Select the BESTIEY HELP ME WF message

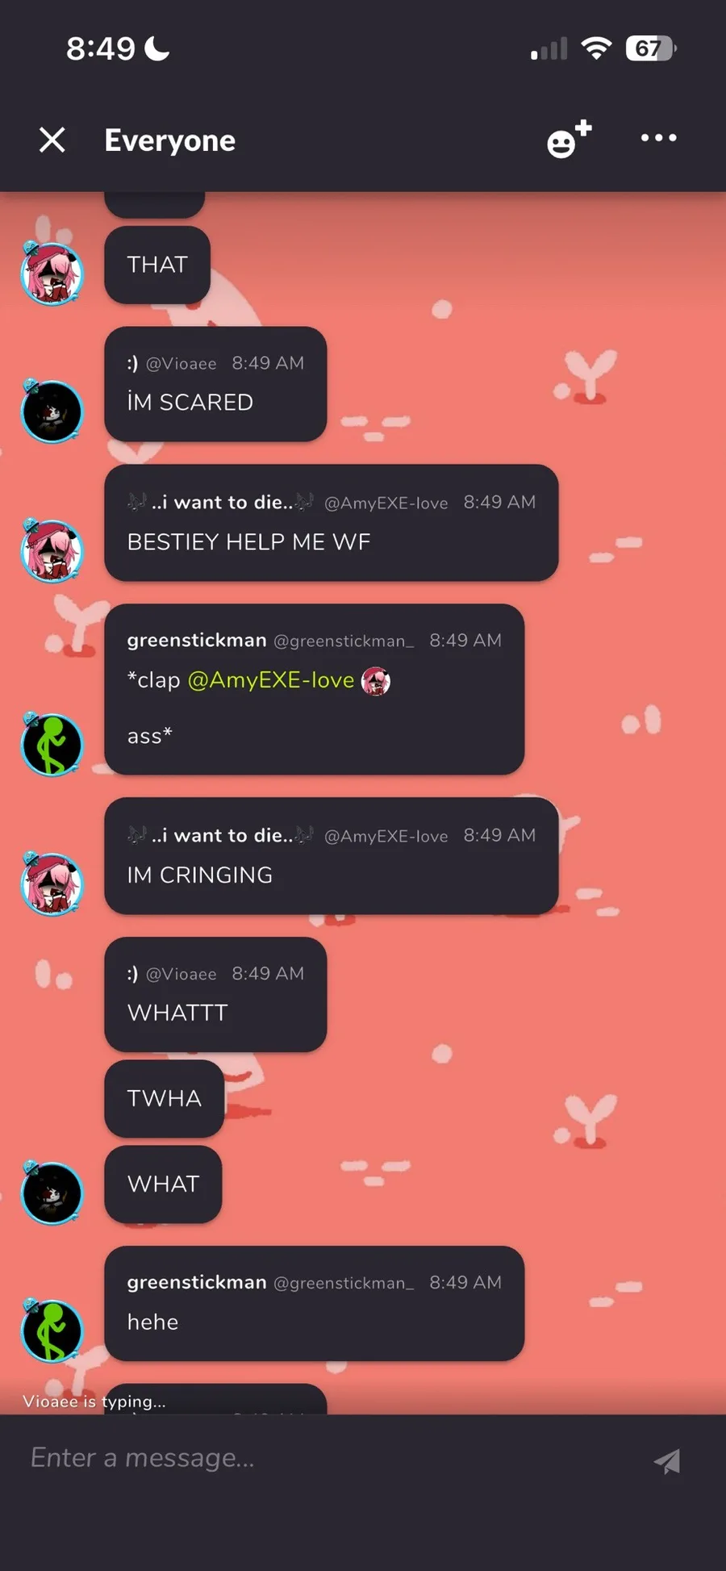331,523
